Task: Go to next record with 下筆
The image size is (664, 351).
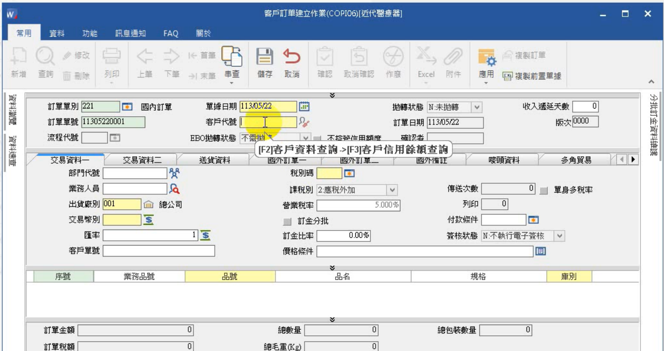Action: (172, 57)
